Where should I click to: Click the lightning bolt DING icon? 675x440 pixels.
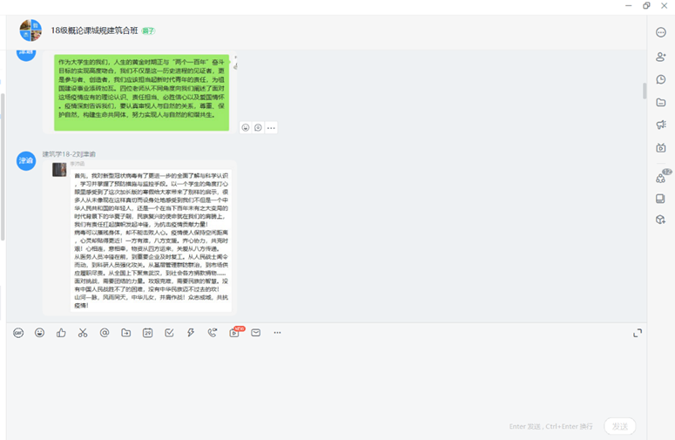pos(191,333)
